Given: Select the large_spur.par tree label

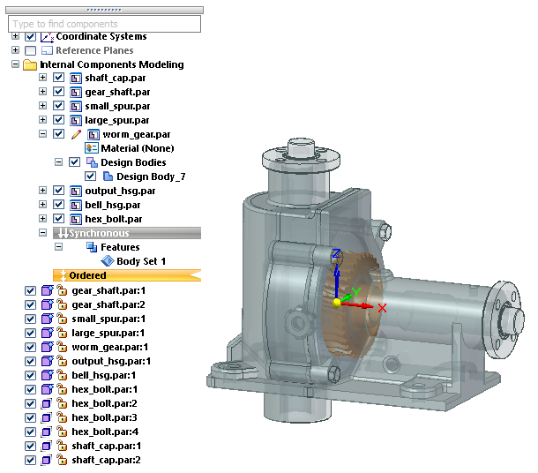Looking at the screenshot, I should click(x=117, y=121).
